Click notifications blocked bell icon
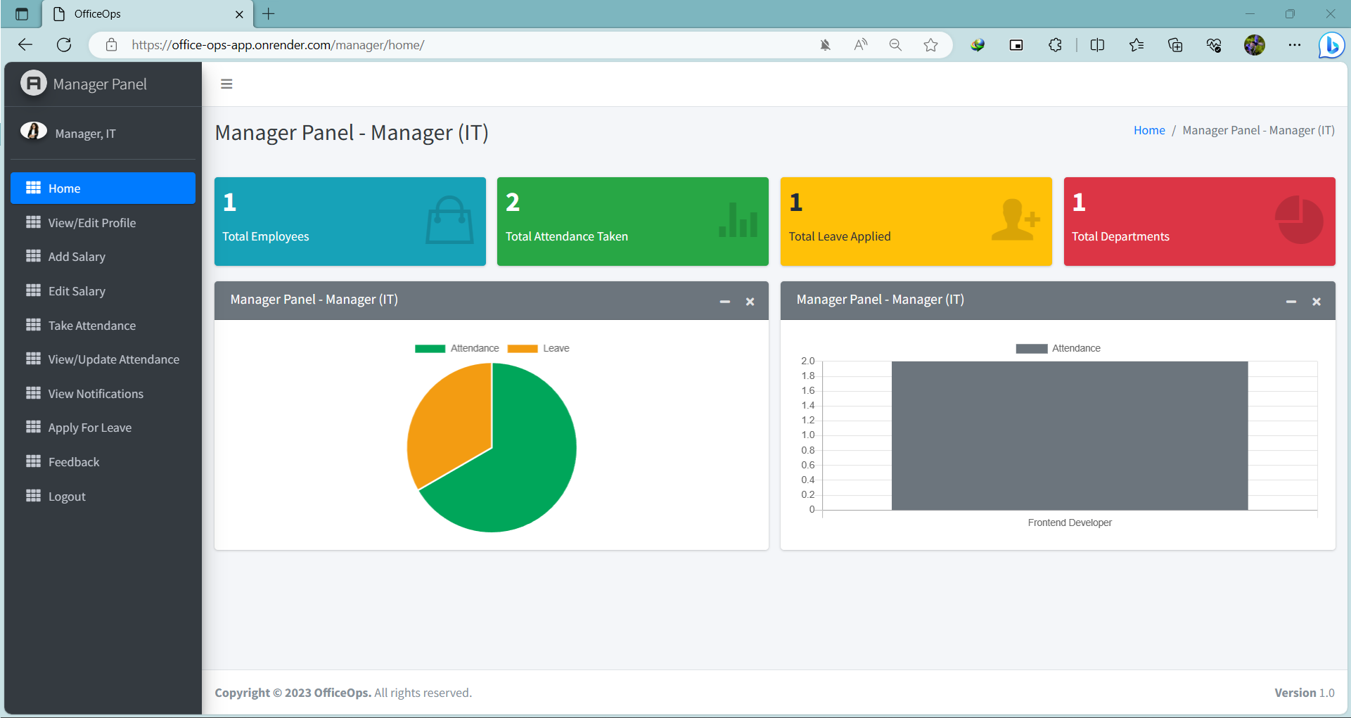The image size is (1351, 718). point(825,45)
